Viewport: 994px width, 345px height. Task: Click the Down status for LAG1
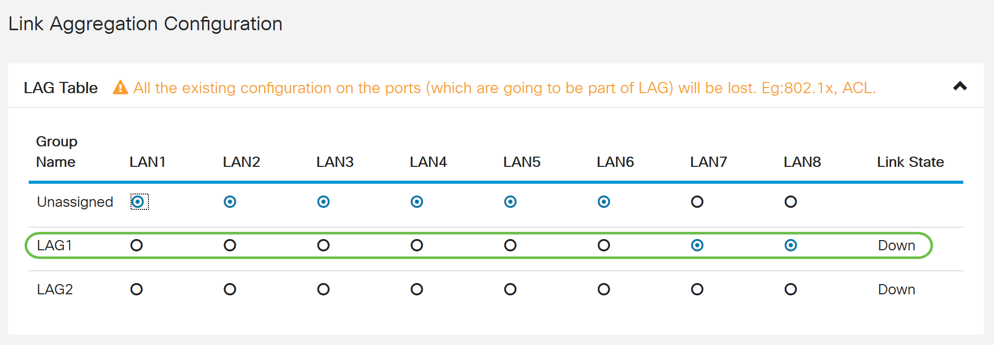[896, 245]
